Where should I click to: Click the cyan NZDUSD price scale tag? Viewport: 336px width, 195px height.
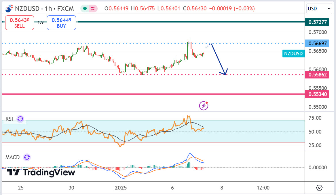(x=293, y=53)
